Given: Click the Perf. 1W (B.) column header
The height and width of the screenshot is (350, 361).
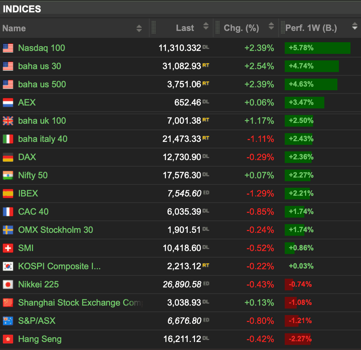Looking at the screenshot, I should click(311, 28).
